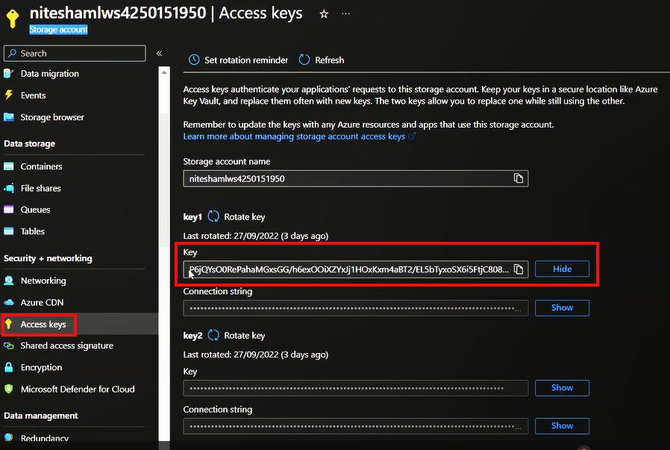The height and width of the screenshot is (450, 670).
Task: Go to File shares in sidebar
Action: tap(40, 188)
